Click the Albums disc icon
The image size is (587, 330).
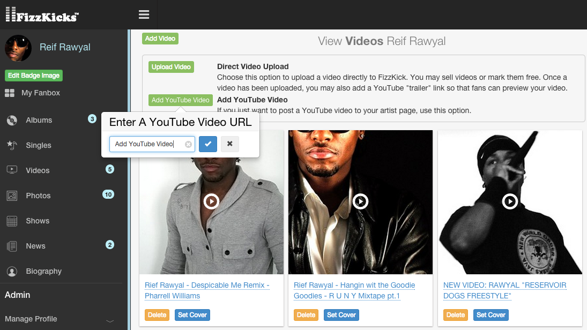tap(12, 120)
